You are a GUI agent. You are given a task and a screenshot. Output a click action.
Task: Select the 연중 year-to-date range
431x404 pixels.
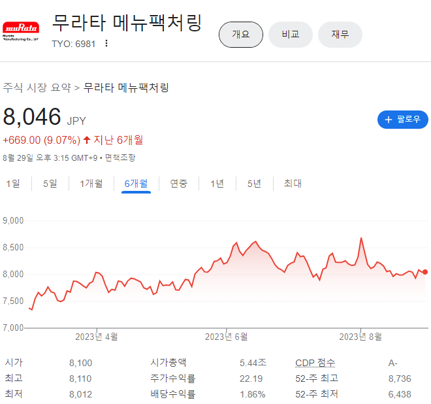[179, 183]
